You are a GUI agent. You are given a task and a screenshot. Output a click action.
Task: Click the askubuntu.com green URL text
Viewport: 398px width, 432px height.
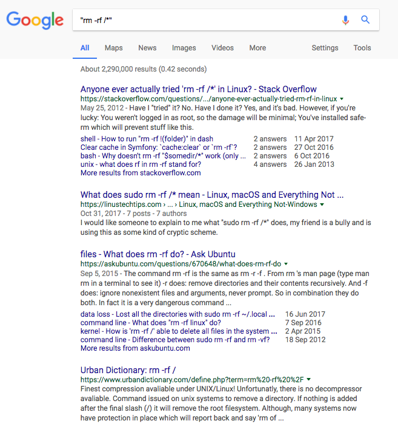click(x=181, y=264)
